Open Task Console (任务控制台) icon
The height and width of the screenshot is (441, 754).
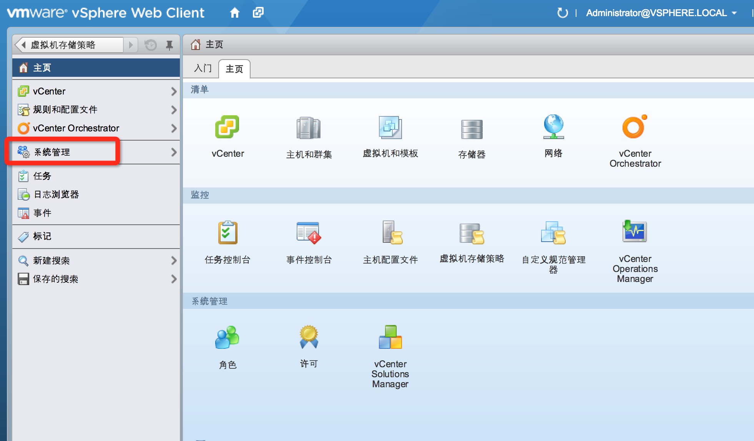coord(228,233)
